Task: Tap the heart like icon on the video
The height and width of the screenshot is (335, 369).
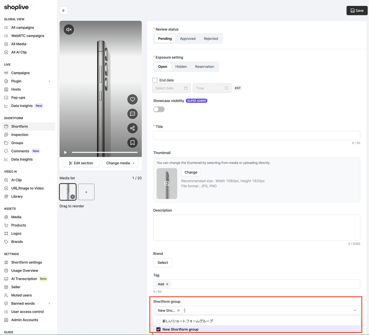Action: click(x=132, y=99)
